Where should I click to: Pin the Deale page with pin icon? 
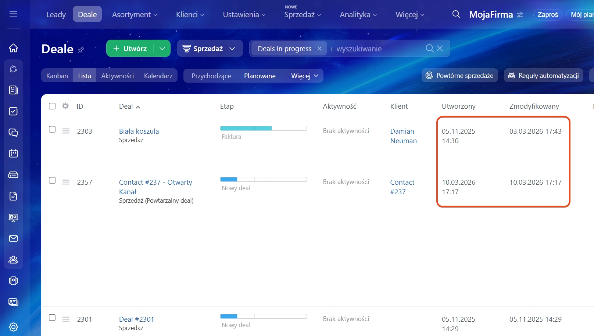point(81,49)
